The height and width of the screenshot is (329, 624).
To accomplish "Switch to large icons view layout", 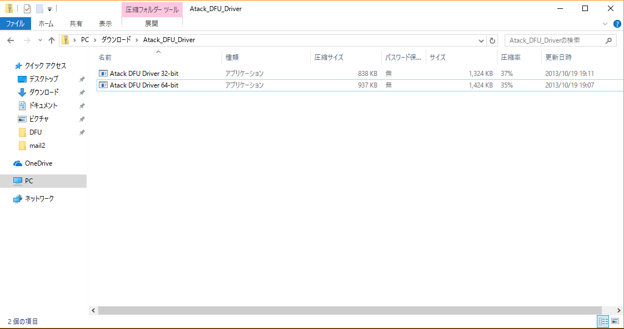I will coord(615,321).
